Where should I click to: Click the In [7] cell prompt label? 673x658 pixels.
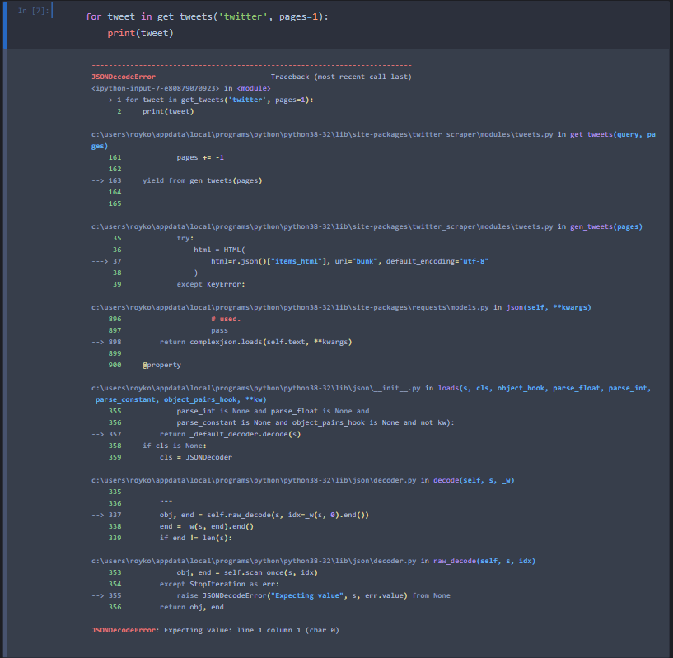pyautogui.click(x=33, y=11)
